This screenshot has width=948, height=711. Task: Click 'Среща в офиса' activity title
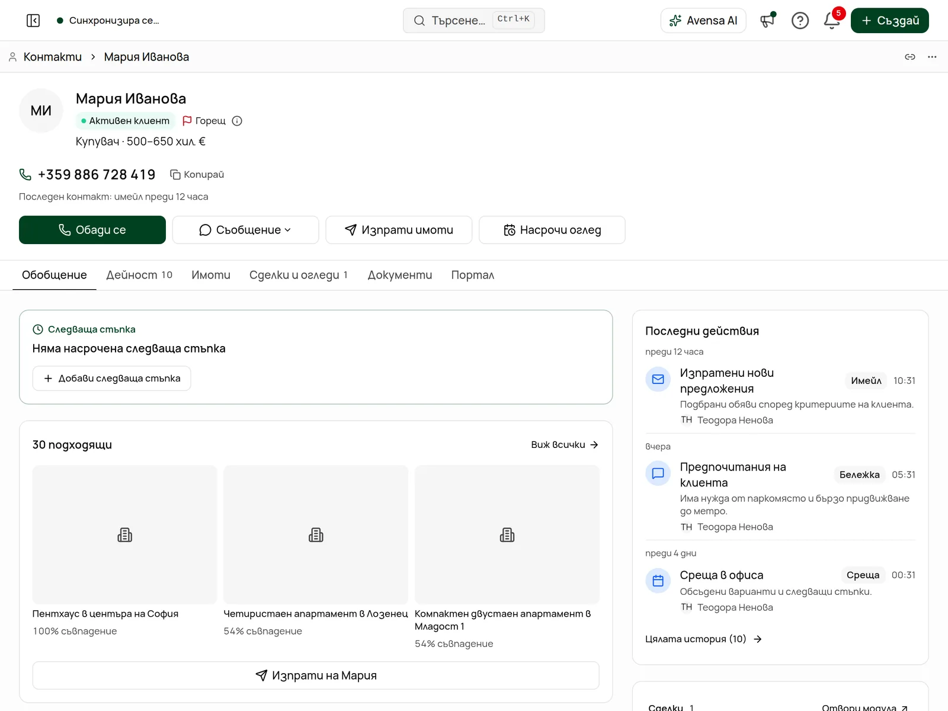[722, 575]
